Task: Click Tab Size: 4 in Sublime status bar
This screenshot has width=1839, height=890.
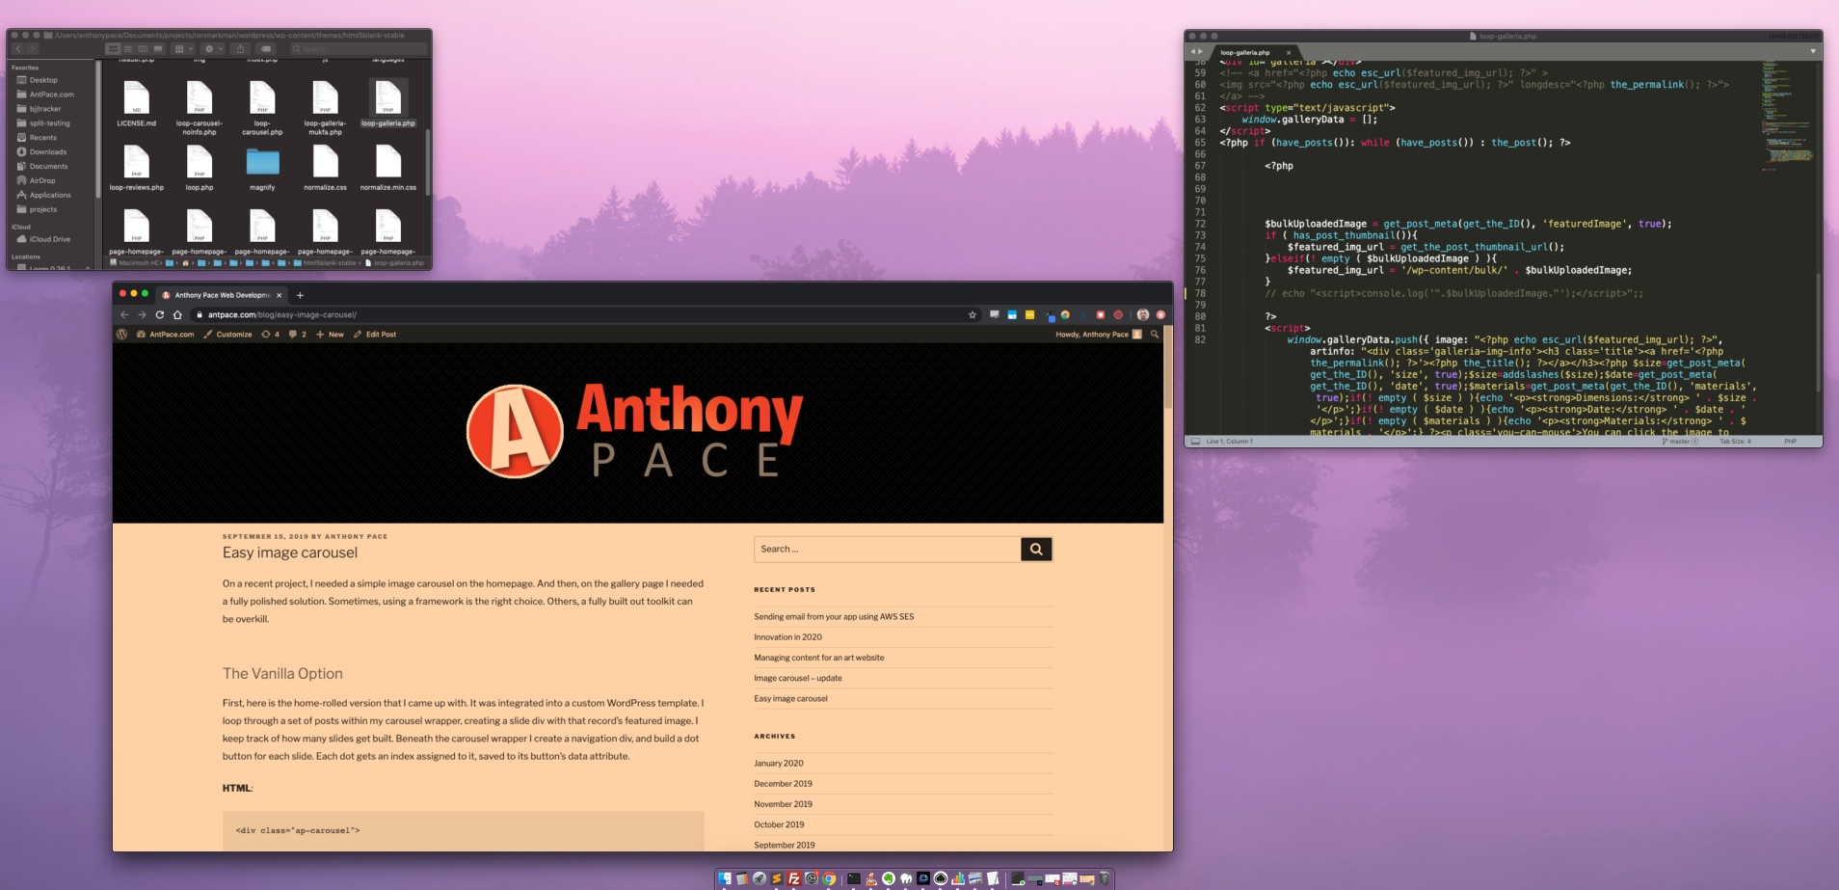Action: pos(1735,442)
